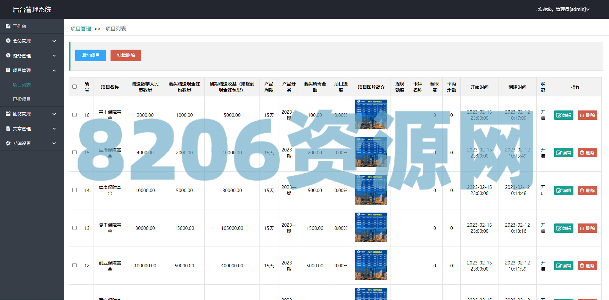The image size is (609, 300).
Task: Check the checkbox for row 12
Action: pyautogui.click(x=75, y=265)
